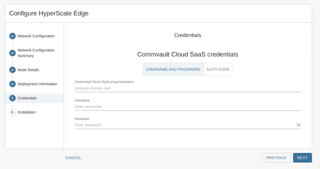Select the Installation step label
Viewport: 320px width, 169px height.
[x=27, y=112]
